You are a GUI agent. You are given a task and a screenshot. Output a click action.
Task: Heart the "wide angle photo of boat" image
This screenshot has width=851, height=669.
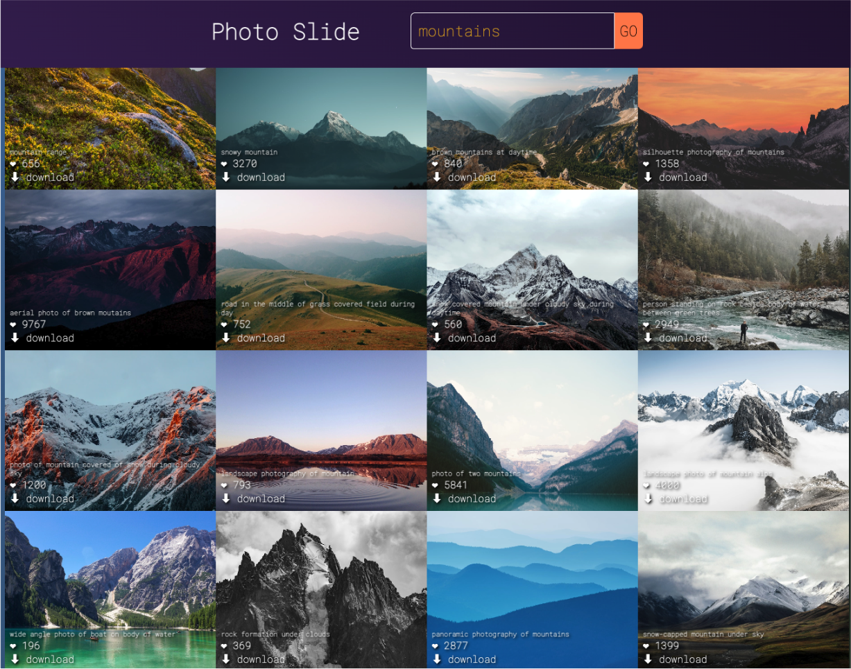pyautogui.click(x=12, y=645)
